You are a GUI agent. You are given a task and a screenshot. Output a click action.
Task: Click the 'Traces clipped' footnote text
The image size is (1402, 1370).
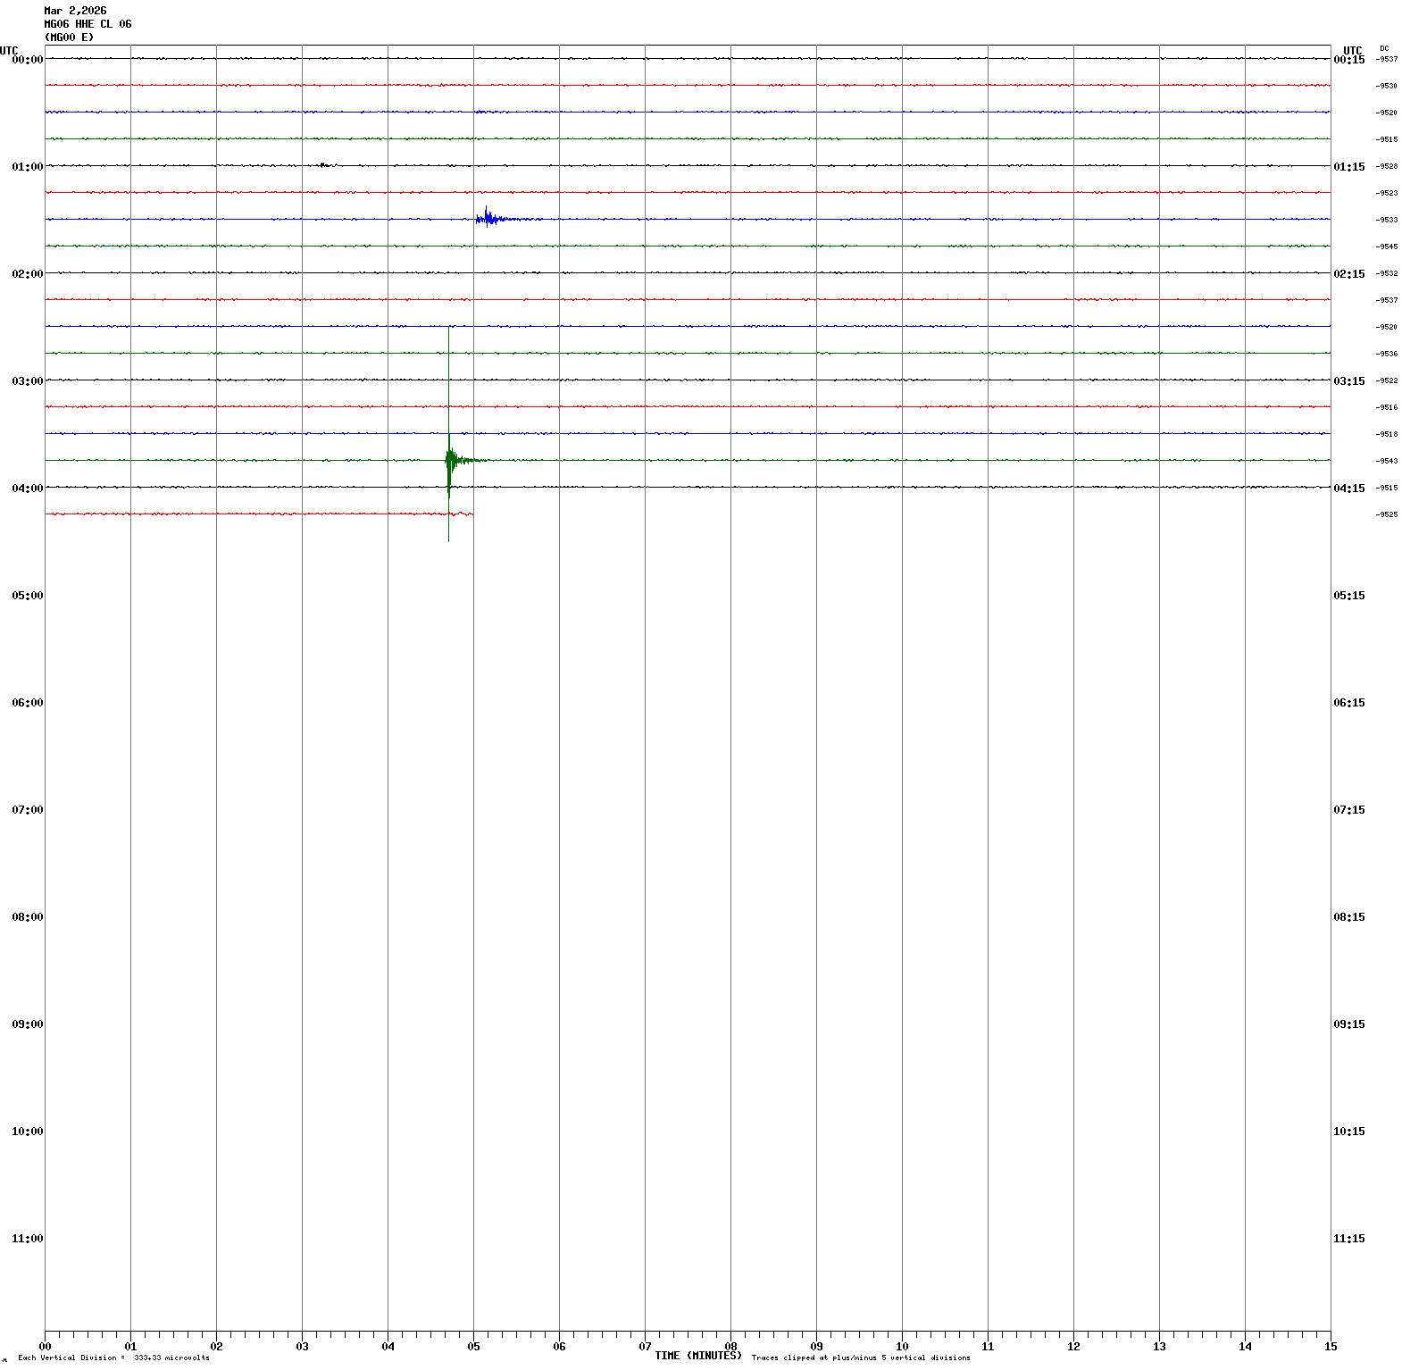(x=861, y=1357)
